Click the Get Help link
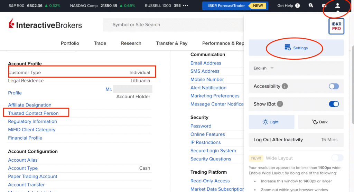 (x=285, y=6)
